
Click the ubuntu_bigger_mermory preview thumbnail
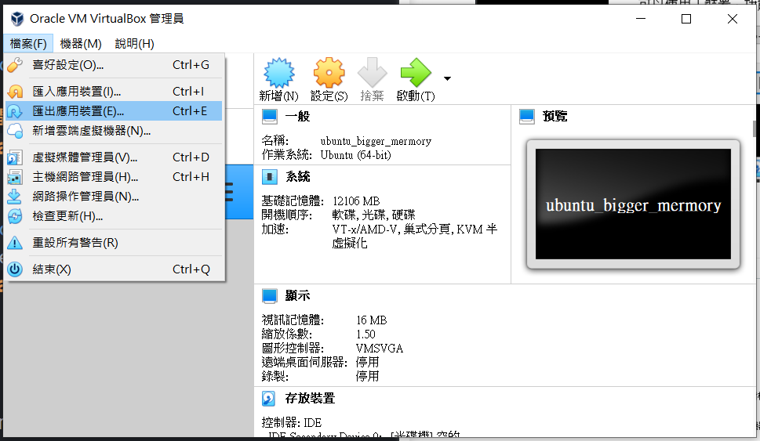point(633,205)
